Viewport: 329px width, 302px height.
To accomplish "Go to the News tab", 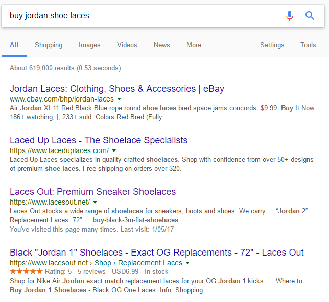I will [x=161, y=45].
